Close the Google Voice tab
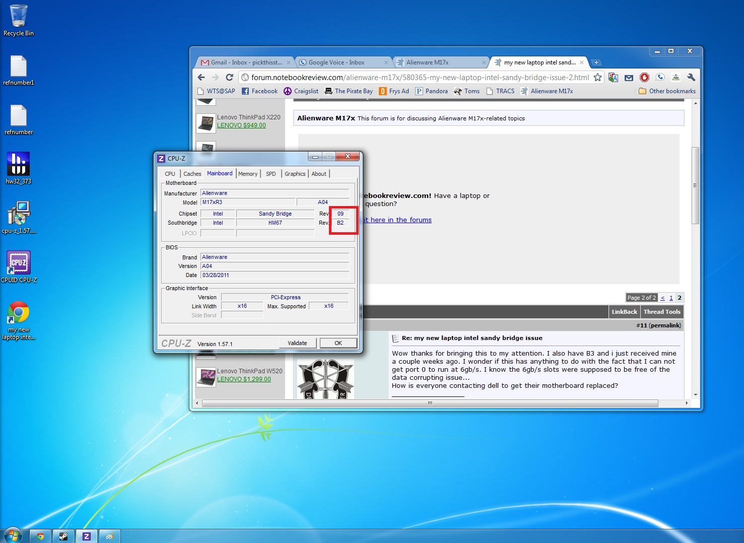 [386, 62]
